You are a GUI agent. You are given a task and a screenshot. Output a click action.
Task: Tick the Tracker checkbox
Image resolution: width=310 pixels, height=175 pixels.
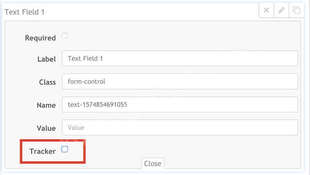[x=65, y=149]
